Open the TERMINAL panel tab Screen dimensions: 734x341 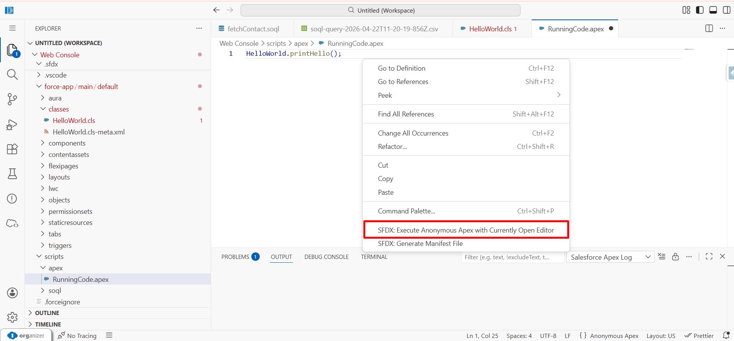tap(374, 257)
